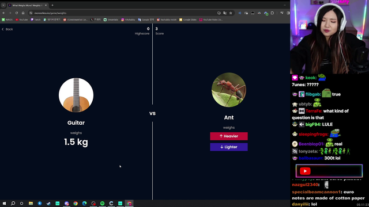The width and height of the screenshot is (369, 207).
Task: Choose the blue Lighter button for Ant
Action: tap(229, 147)
